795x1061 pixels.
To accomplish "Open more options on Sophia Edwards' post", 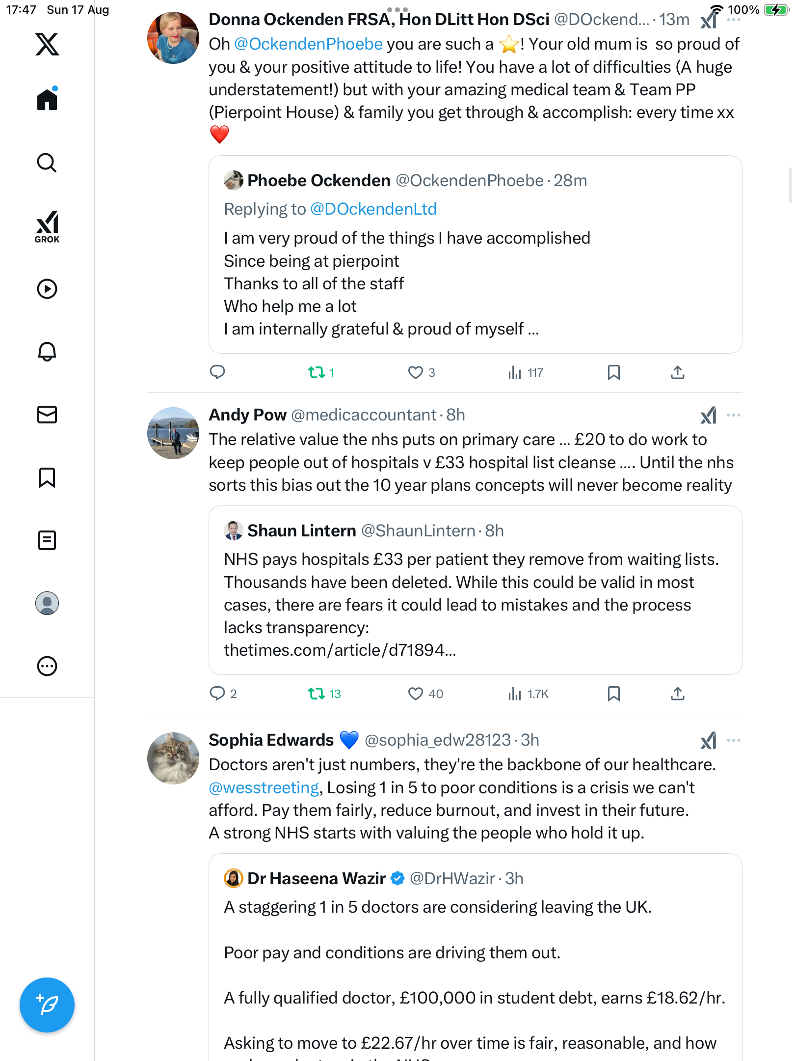I will pos(734,741).
